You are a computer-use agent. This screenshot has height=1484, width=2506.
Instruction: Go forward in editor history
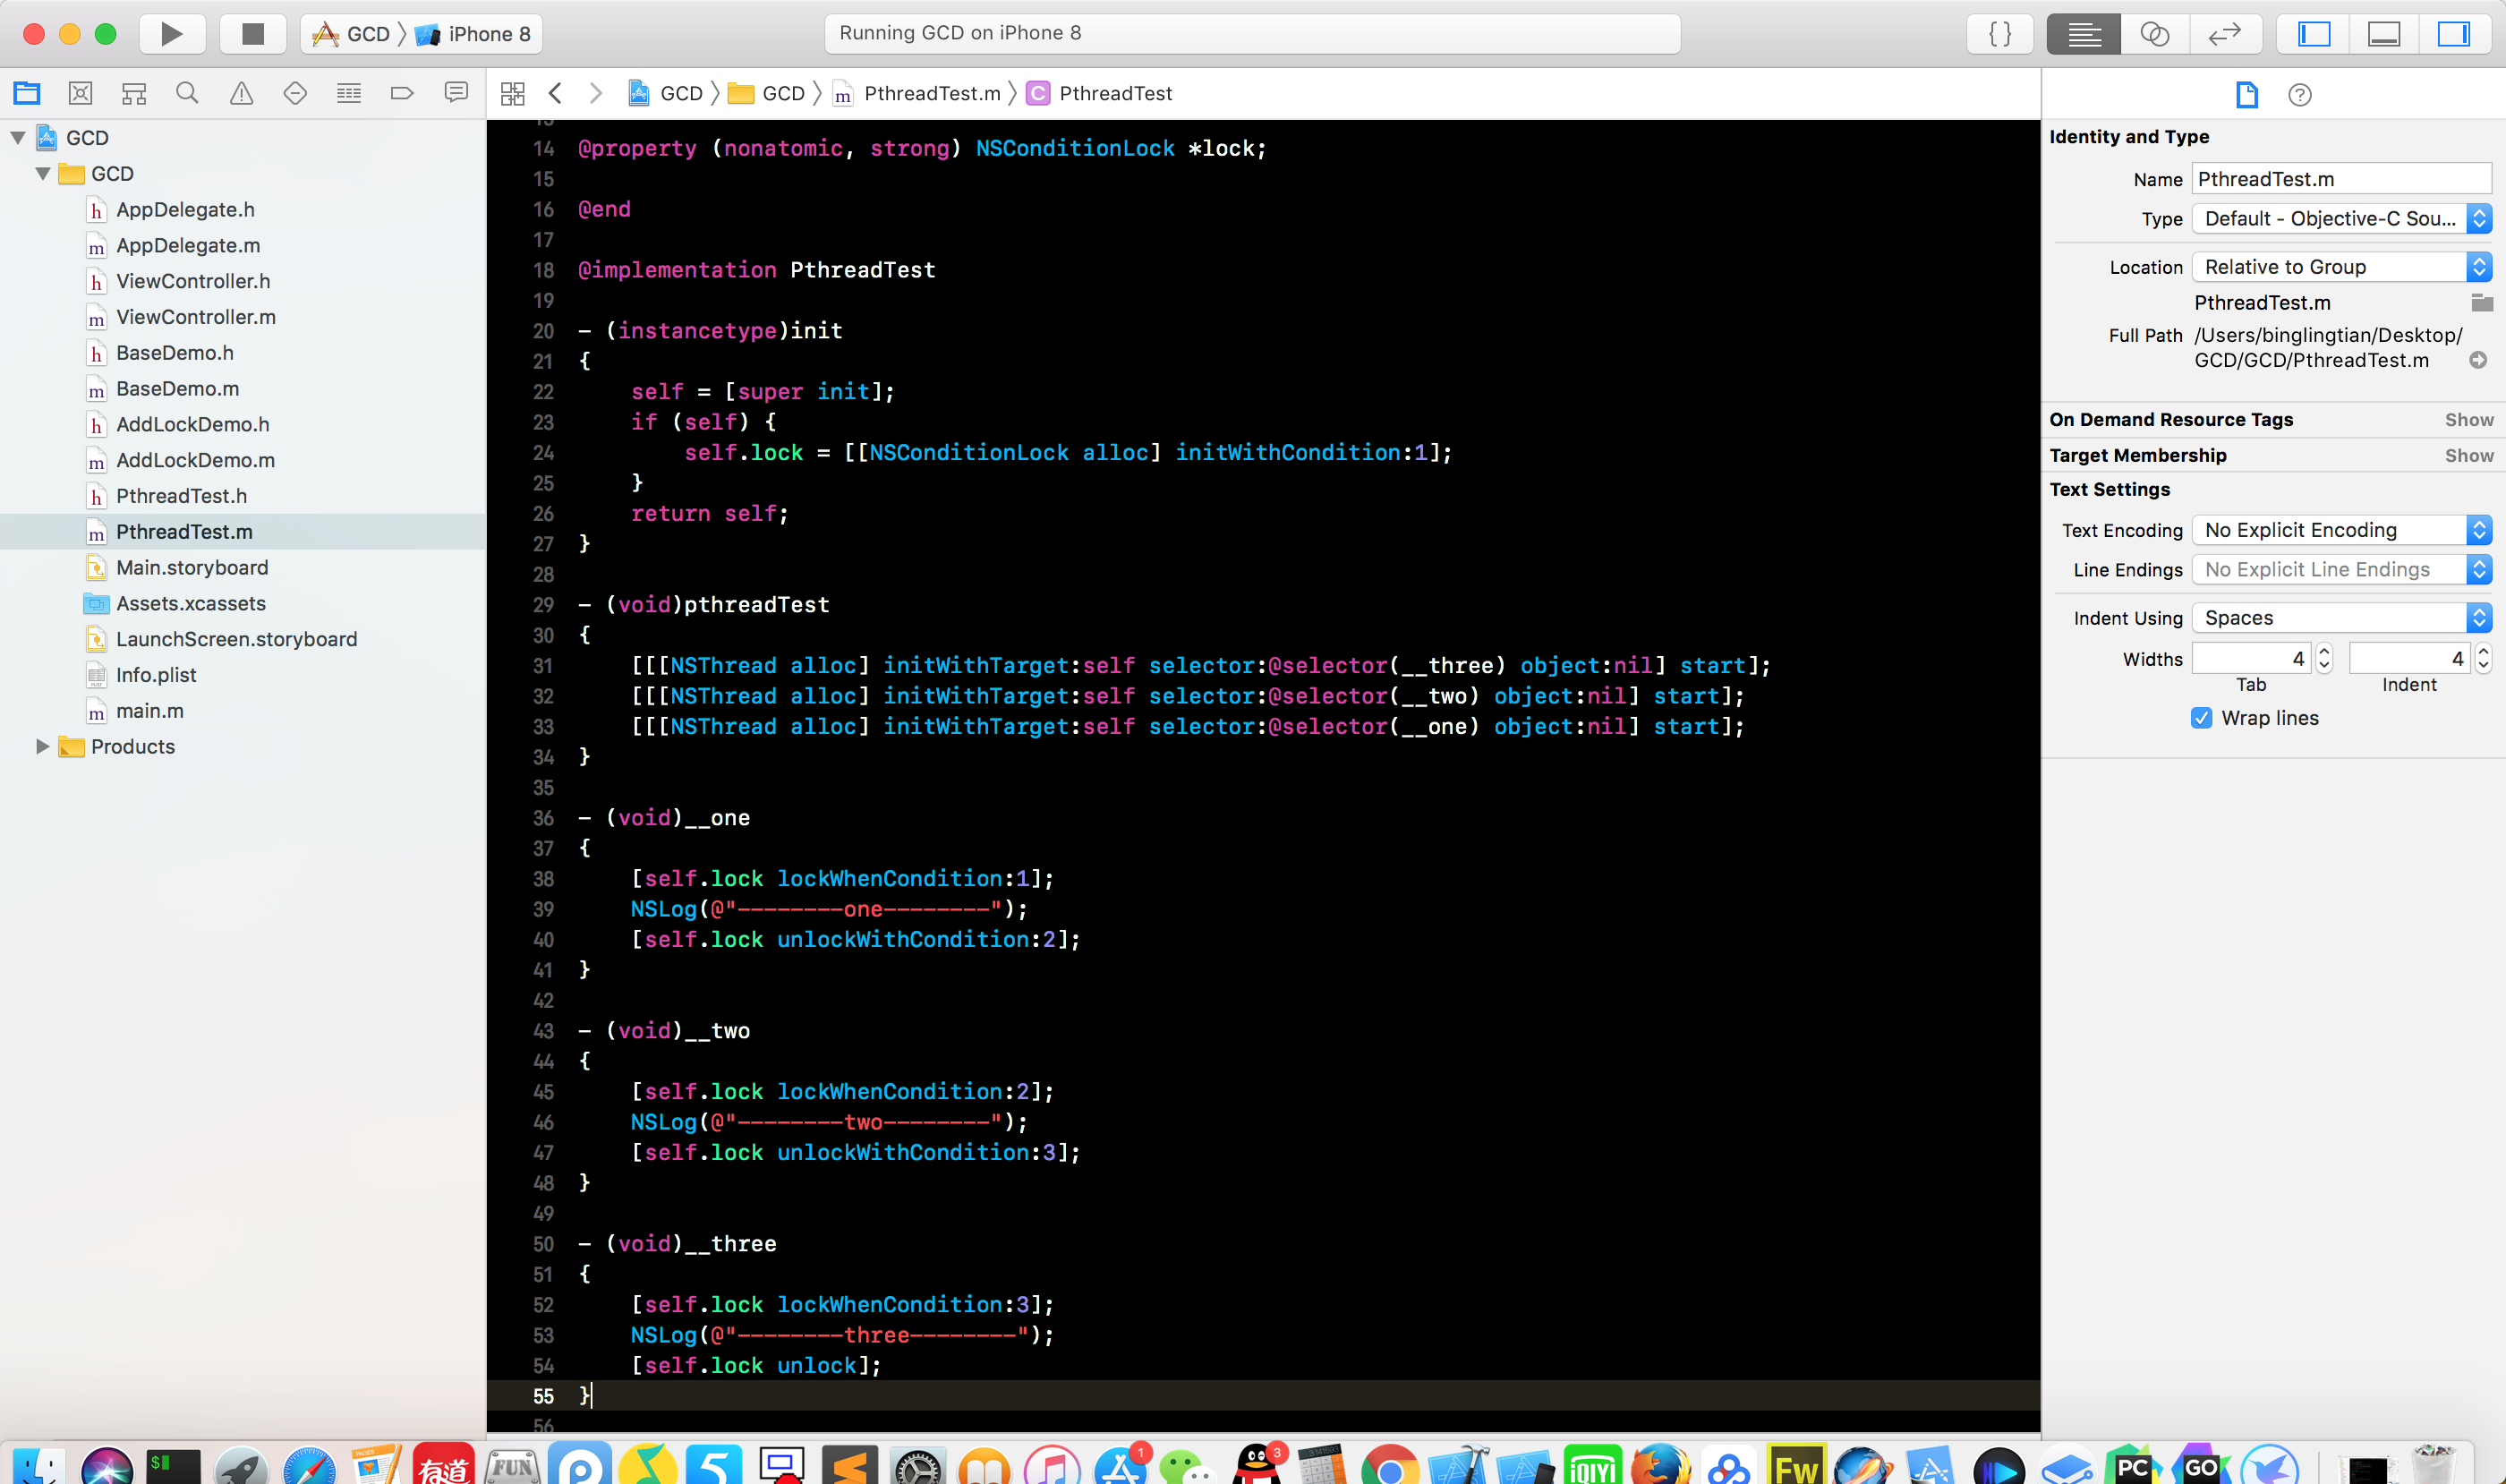596,93
